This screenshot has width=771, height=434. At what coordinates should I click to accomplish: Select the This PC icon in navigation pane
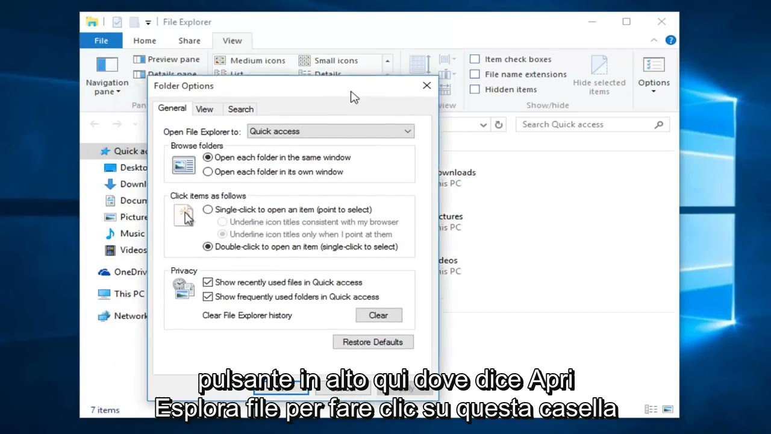[104, 294]
